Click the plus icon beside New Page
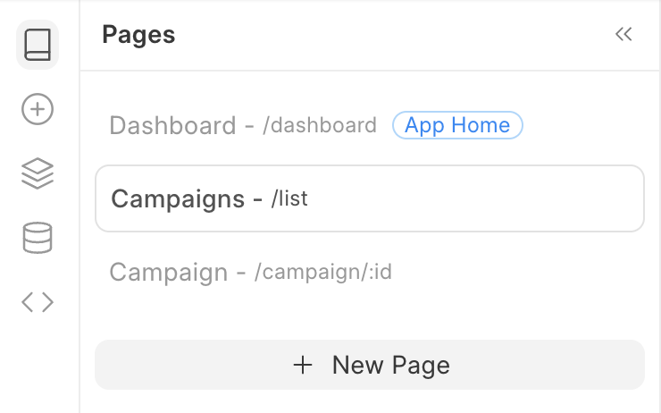Viewport: 661px width, 413px height. (304, 365)
